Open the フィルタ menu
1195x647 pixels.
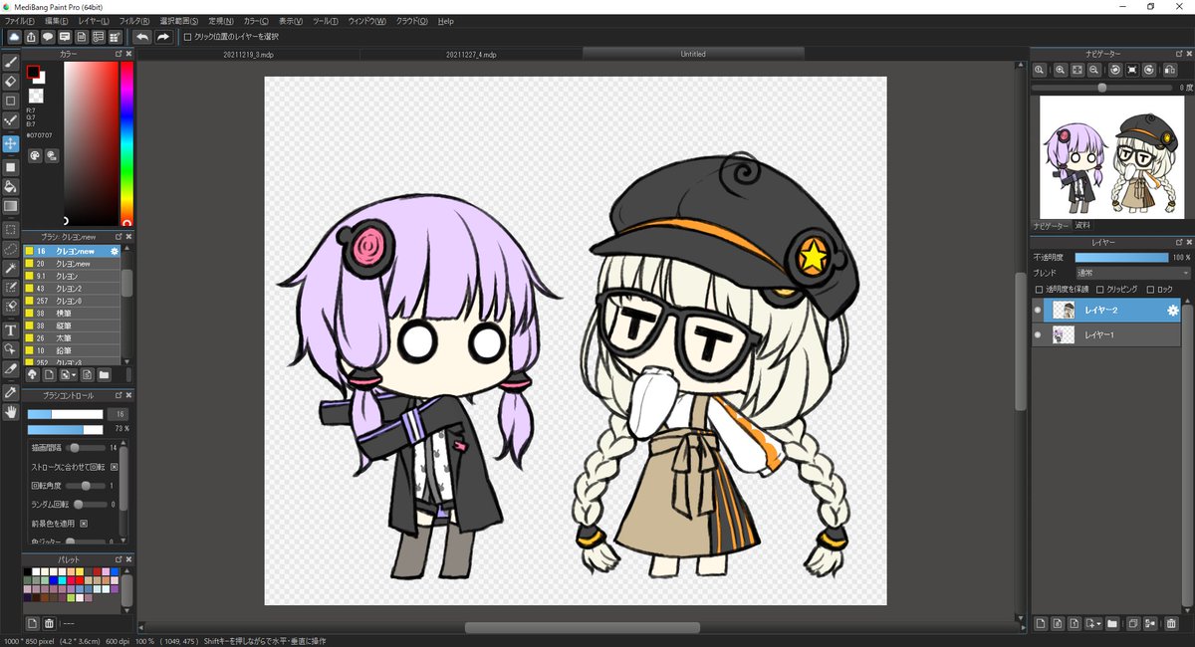coord(134,20)
